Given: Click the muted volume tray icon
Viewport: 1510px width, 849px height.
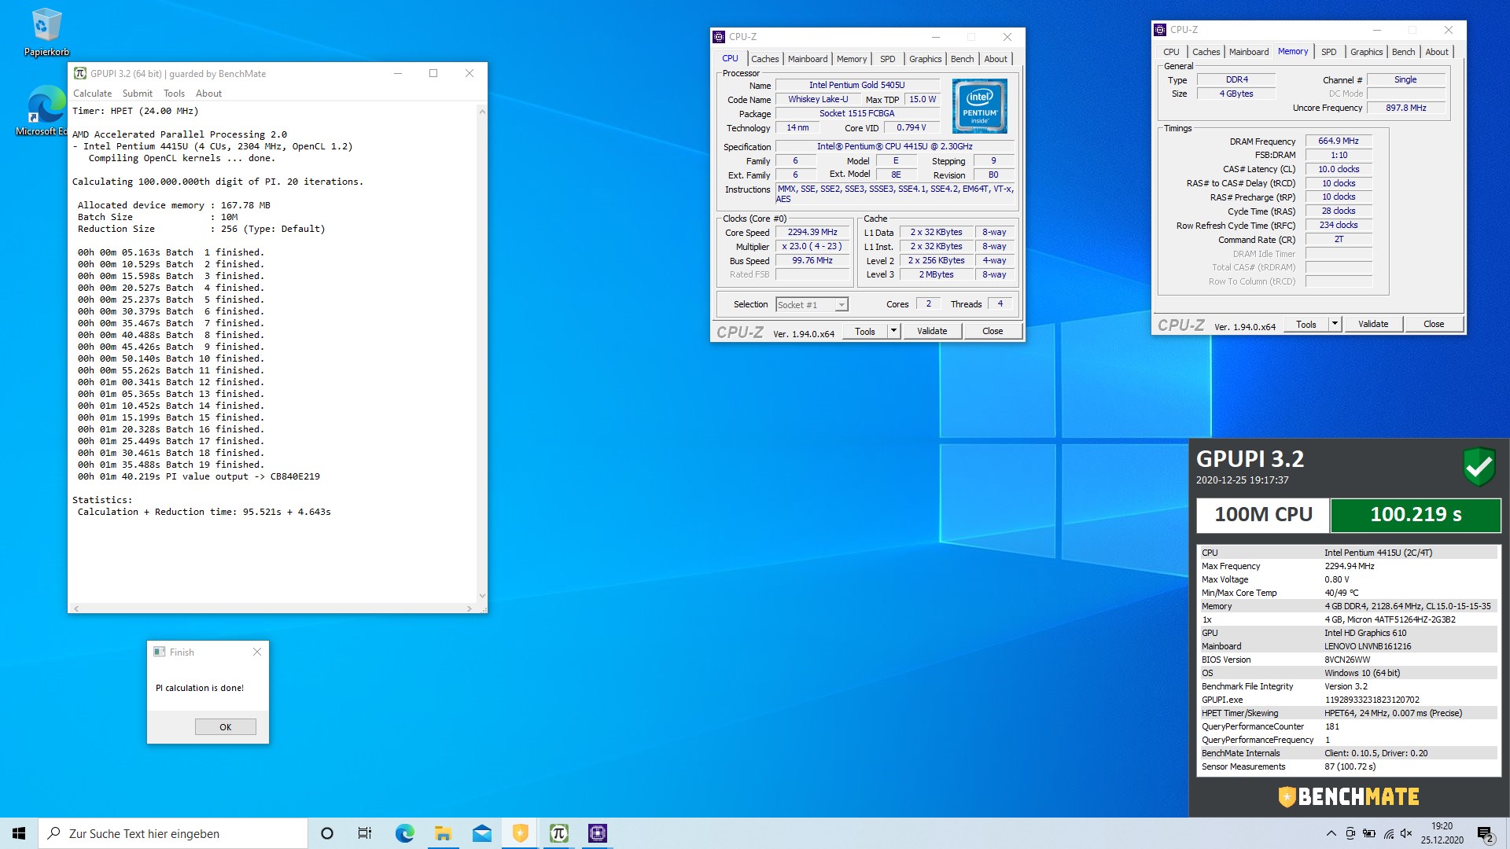Looking at the screenshot, I should pos(1406,833).
